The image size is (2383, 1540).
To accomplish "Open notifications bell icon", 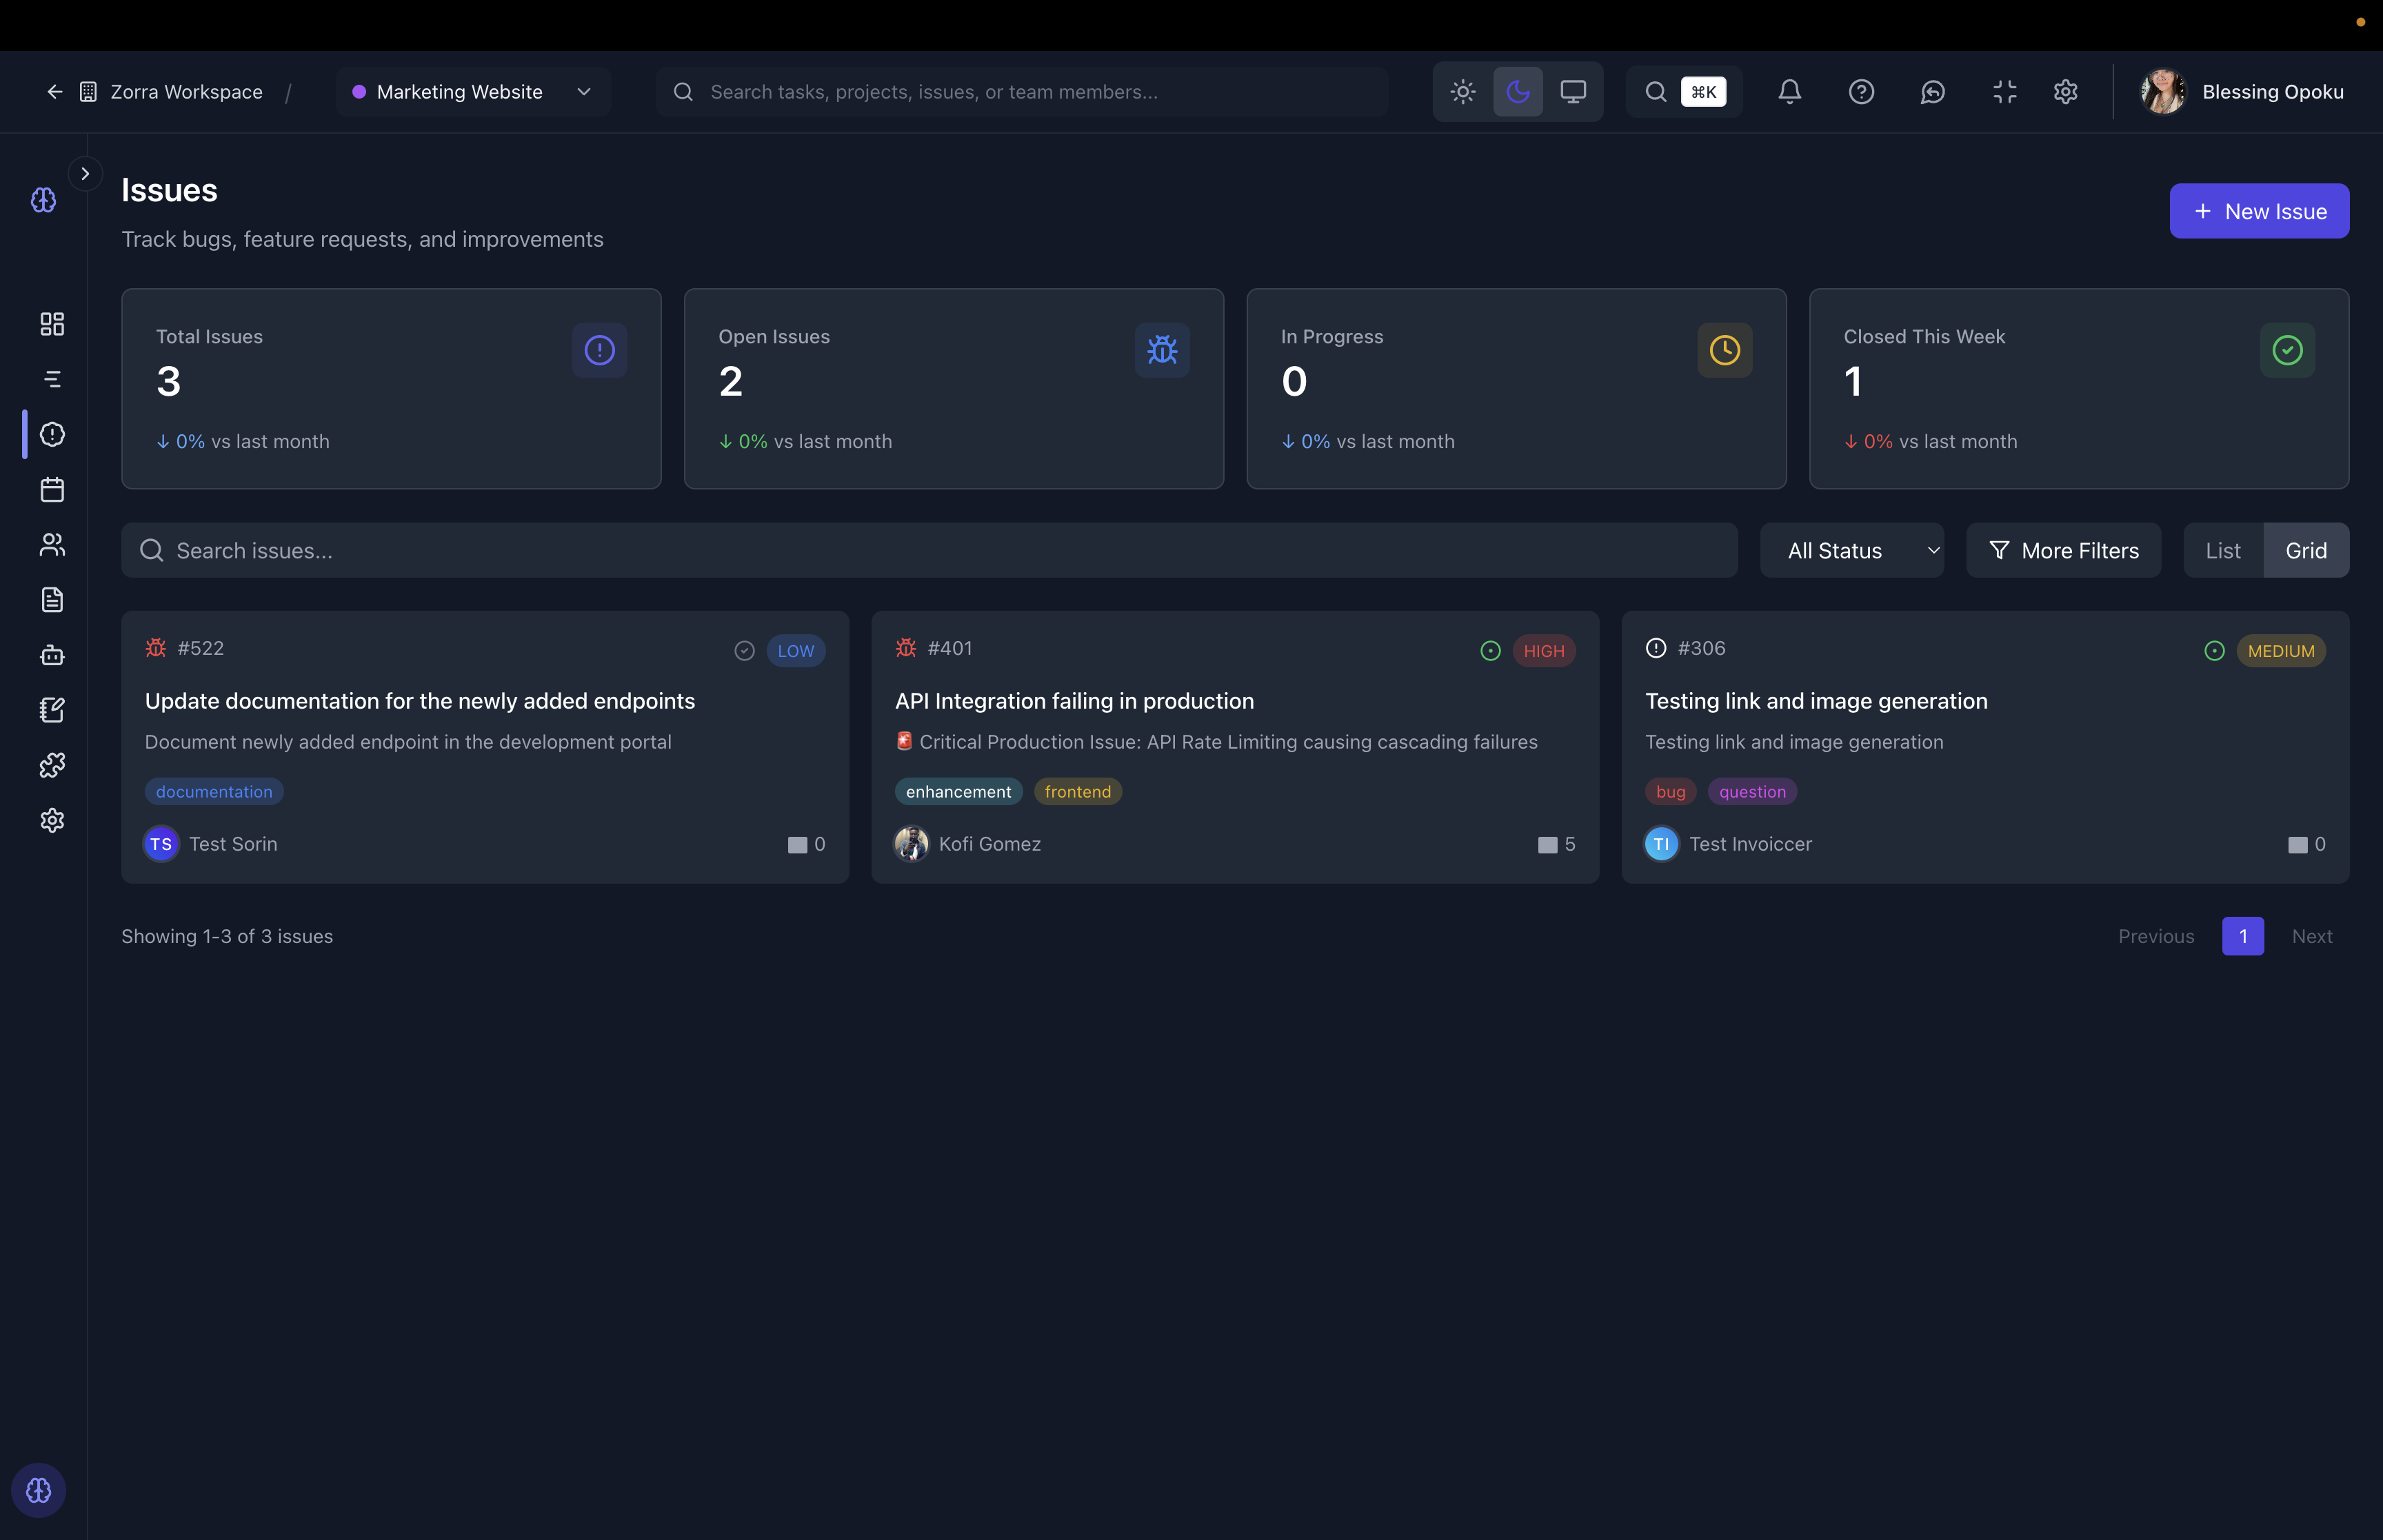I will pyautogui.click(x=1789, y=92).
